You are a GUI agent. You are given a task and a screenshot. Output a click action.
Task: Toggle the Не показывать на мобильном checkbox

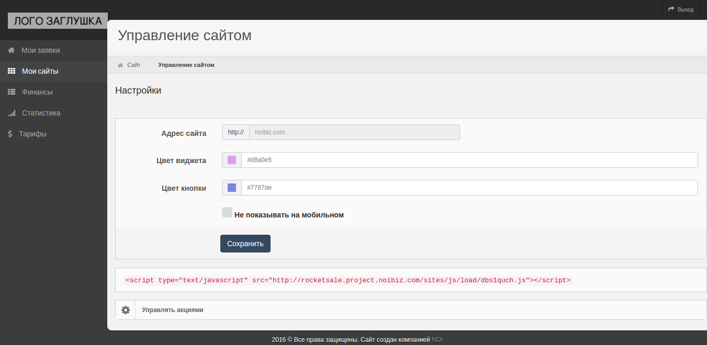click(227, 212)
